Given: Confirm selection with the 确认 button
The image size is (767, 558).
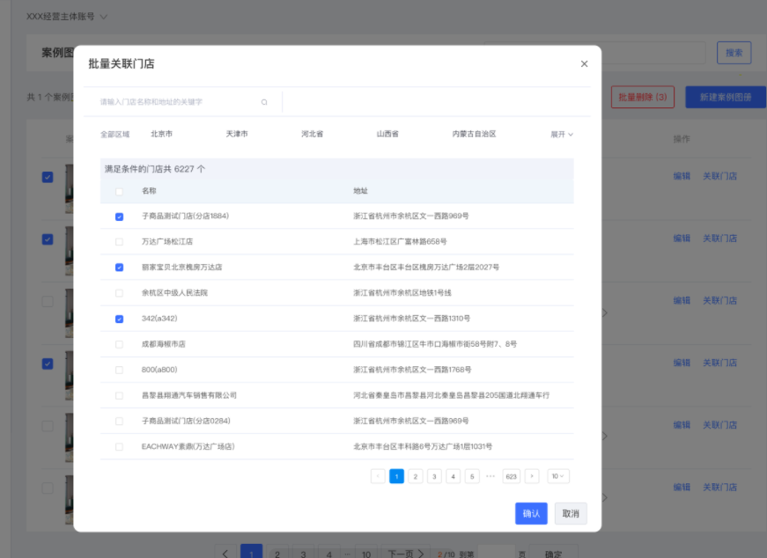Looking at the screenshot, I should point(531,513).
